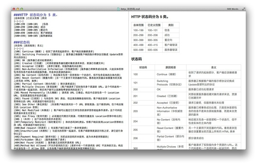Click the 989 Words counter
This screenshot has width=257, height=165.
[233, 9]
